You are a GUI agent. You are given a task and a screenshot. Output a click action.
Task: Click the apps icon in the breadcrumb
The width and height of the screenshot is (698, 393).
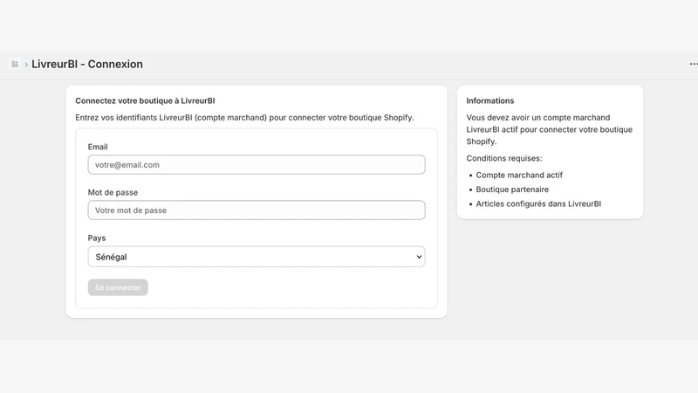15,64
